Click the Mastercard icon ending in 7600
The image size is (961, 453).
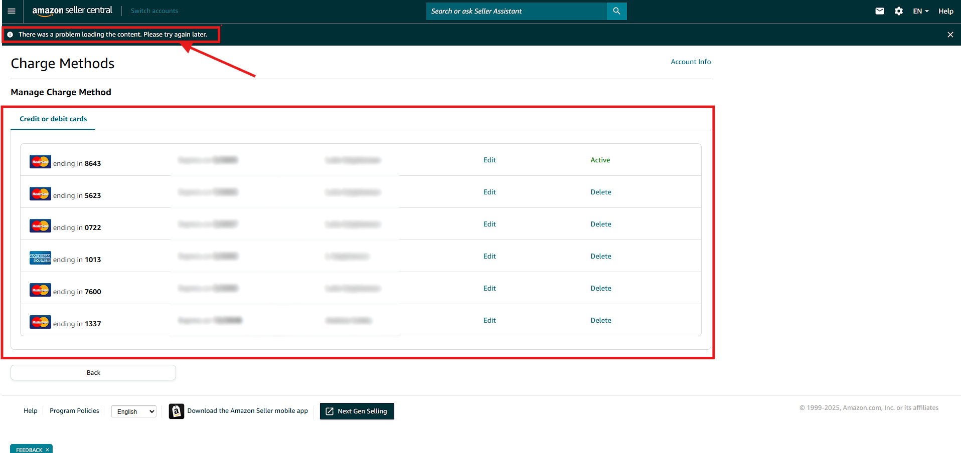point(40,290)
